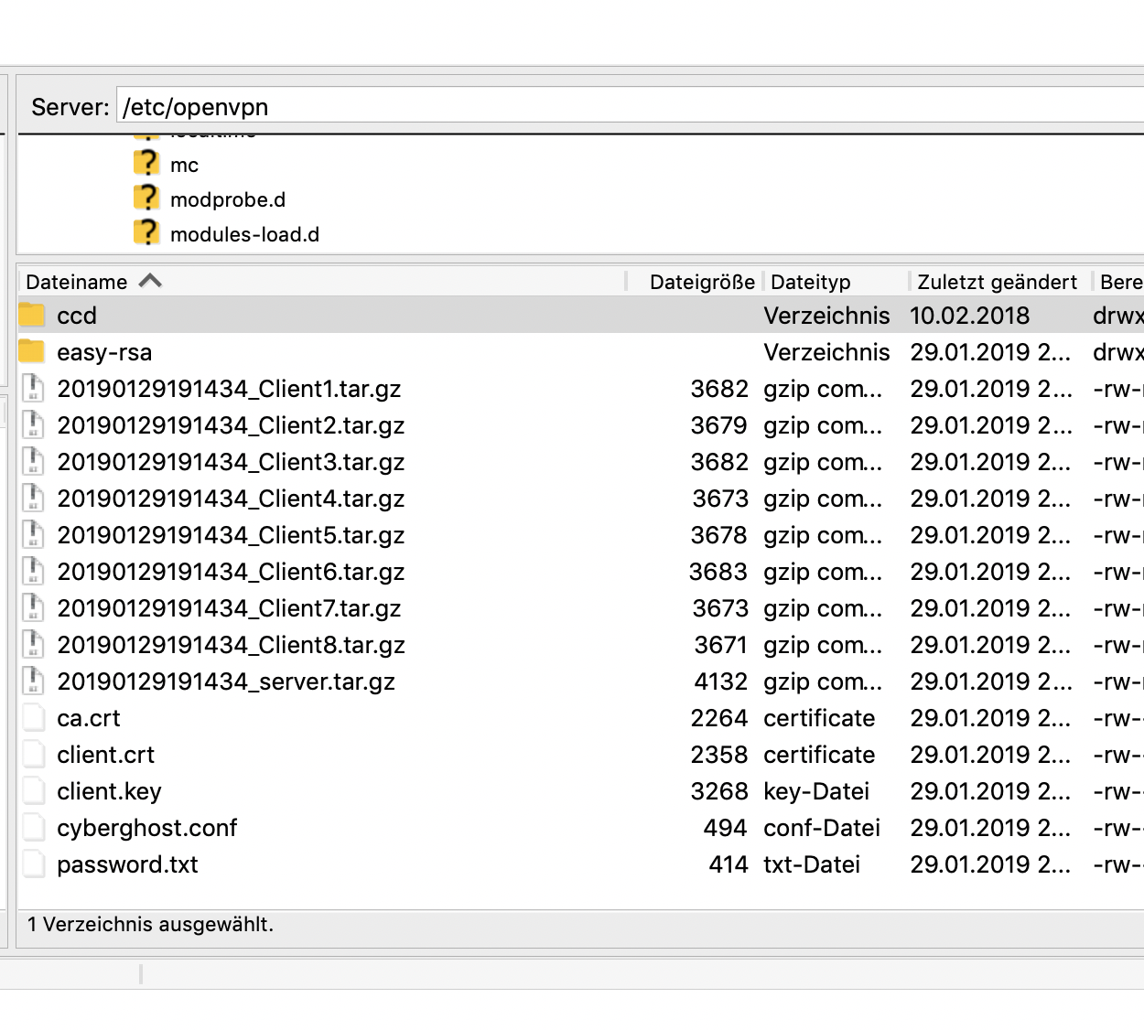Select the mc directory tree entry

184,166
